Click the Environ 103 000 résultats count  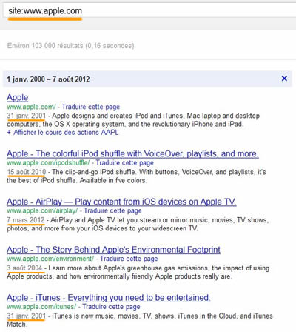click(70, 46)
